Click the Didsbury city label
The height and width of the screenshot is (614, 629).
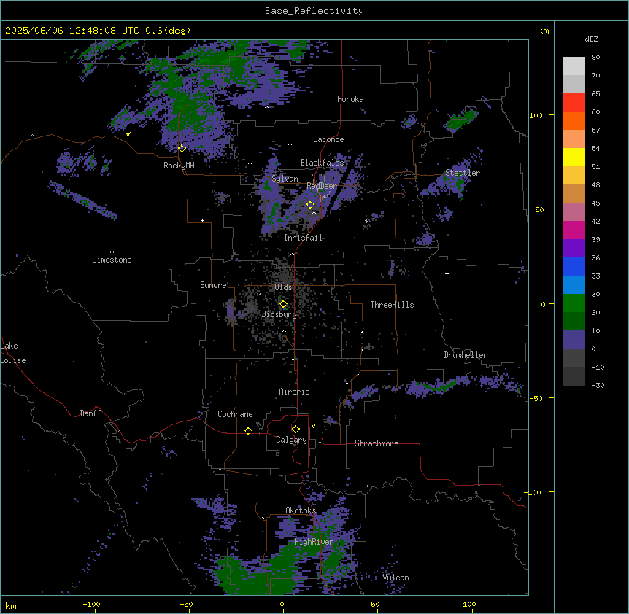tap(279, 314)
